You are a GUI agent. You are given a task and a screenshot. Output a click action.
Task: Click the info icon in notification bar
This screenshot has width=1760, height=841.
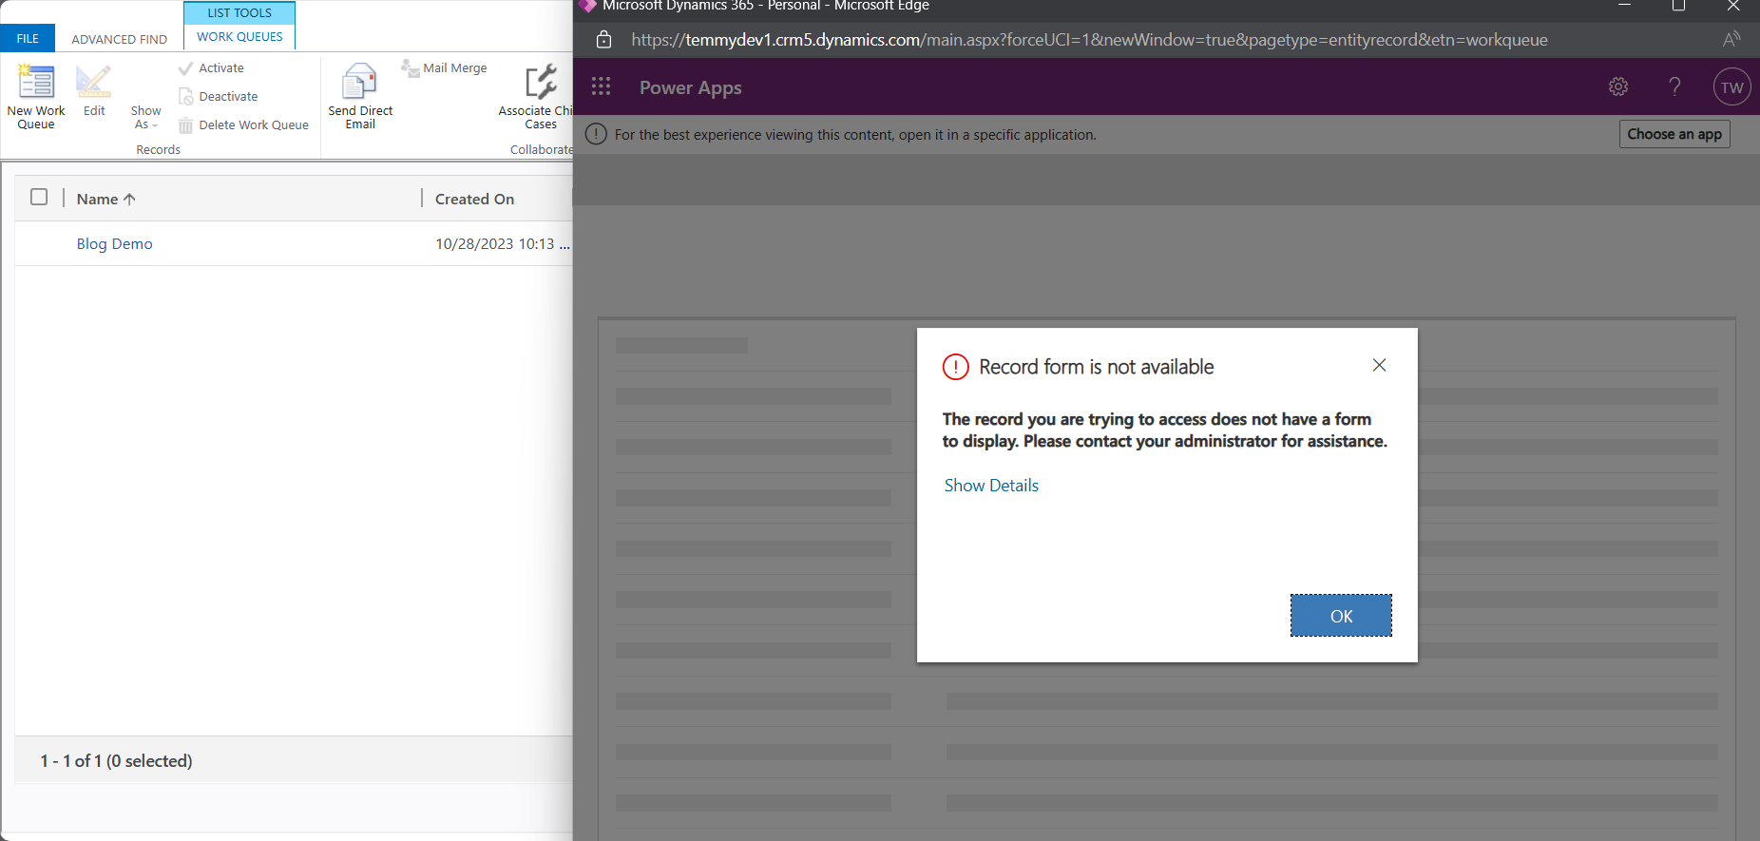pos(596,134)
